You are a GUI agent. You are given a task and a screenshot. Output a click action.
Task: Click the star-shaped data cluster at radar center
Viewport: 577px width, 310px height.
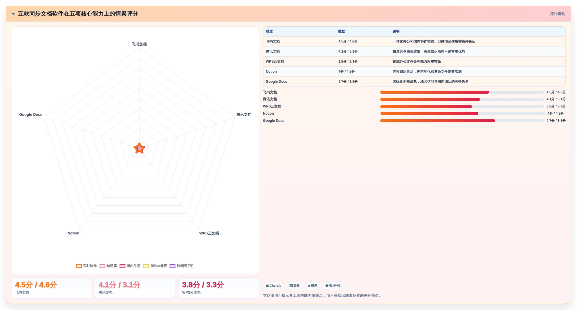tap(139, 148)
